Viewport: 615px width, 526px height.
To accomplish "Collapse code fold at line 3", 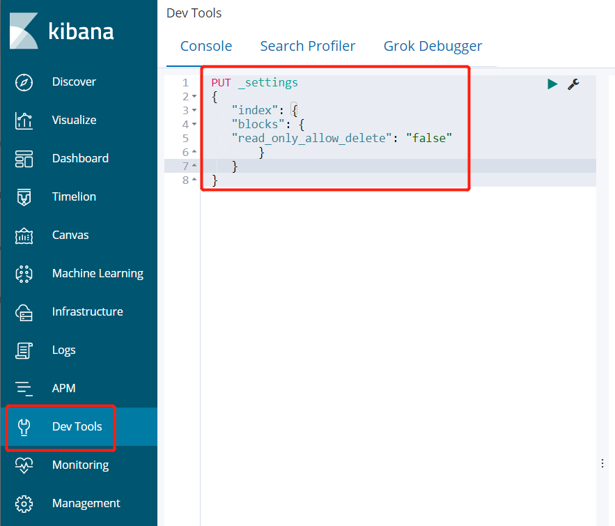I will click(194, 110).
